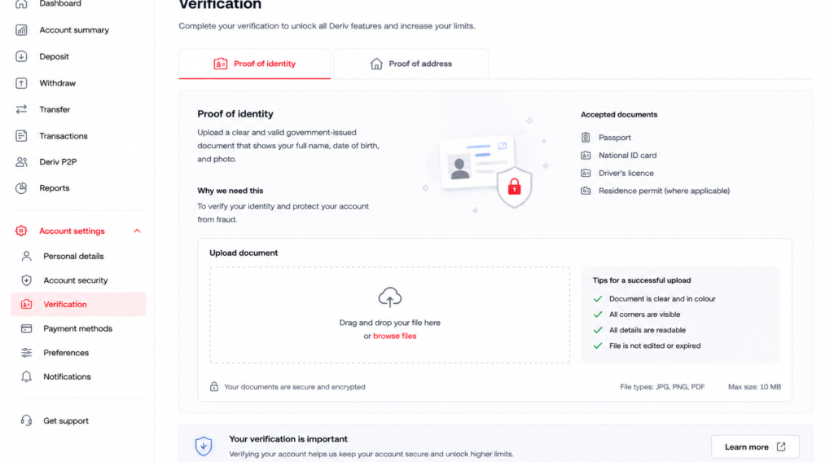Switch to Proof of address tab
Image resolution: width=834 pixels, height=462 pixels.
[410, 64]
